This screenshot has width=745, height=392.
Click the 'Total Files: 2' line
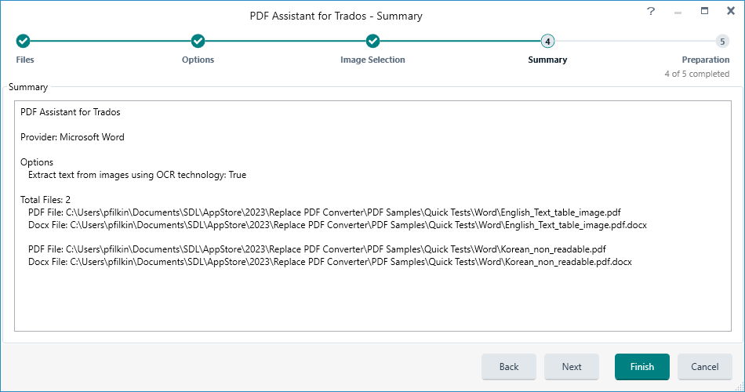click(x=45, y=200)
